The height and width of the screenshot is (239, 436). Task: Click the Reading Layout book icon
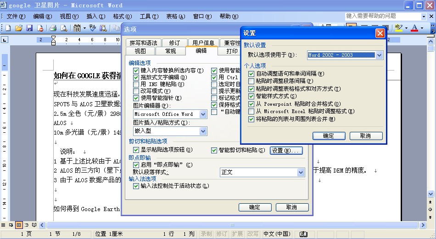[34, 225]
